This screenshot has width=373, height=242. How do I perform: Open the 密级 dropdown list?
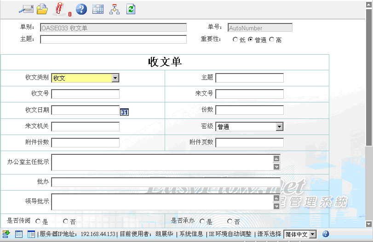(279, 127)
